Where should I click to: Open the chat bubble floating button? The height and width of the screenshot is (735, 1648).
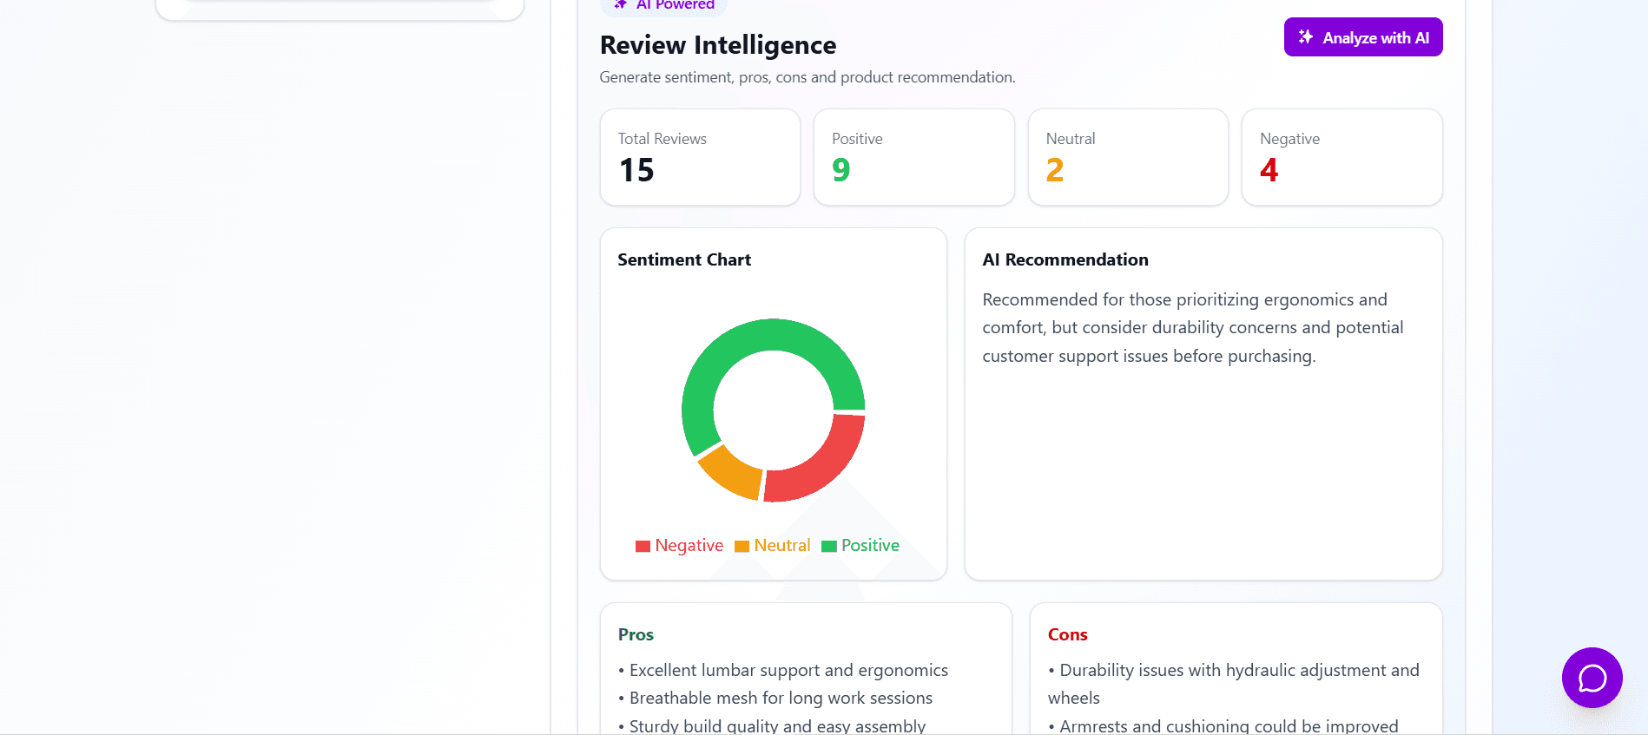click(1592, 678)
